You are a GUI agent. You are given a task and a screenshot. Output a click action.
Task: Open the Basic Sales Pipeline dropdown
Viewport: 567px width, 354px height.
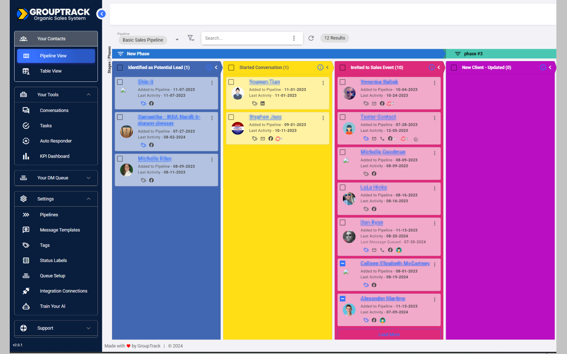coord(149,40)
